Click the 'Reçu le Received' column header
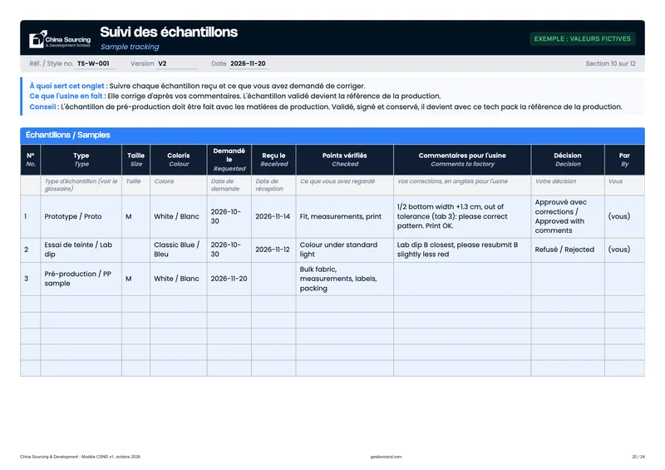 [273, 160]
